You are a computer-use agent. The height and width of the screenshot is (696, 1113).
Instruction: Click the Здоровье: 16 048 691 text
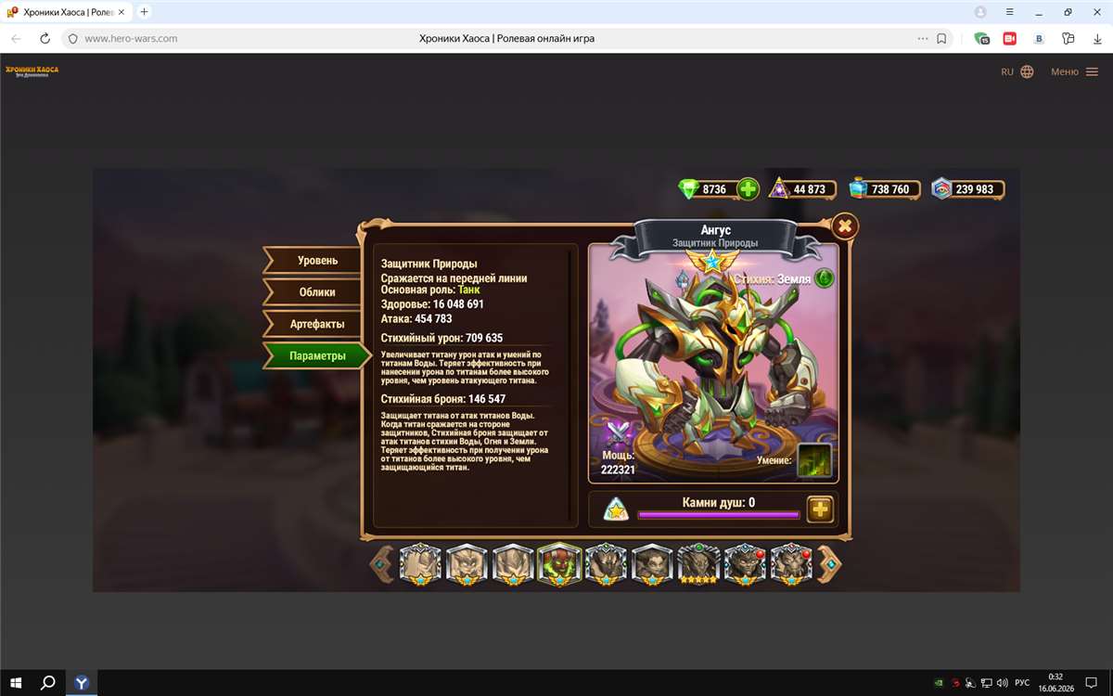pos(432,304)
